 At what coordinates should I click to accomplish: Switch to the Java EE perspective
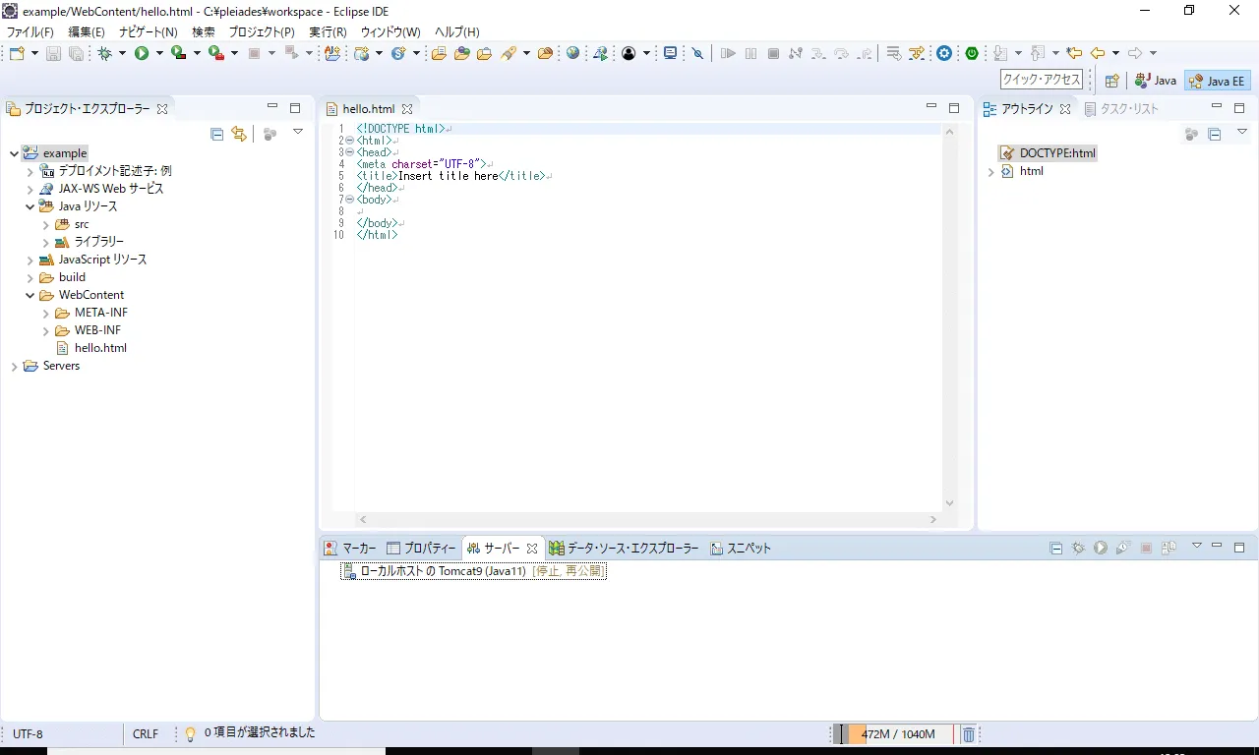click(1217, 81)
